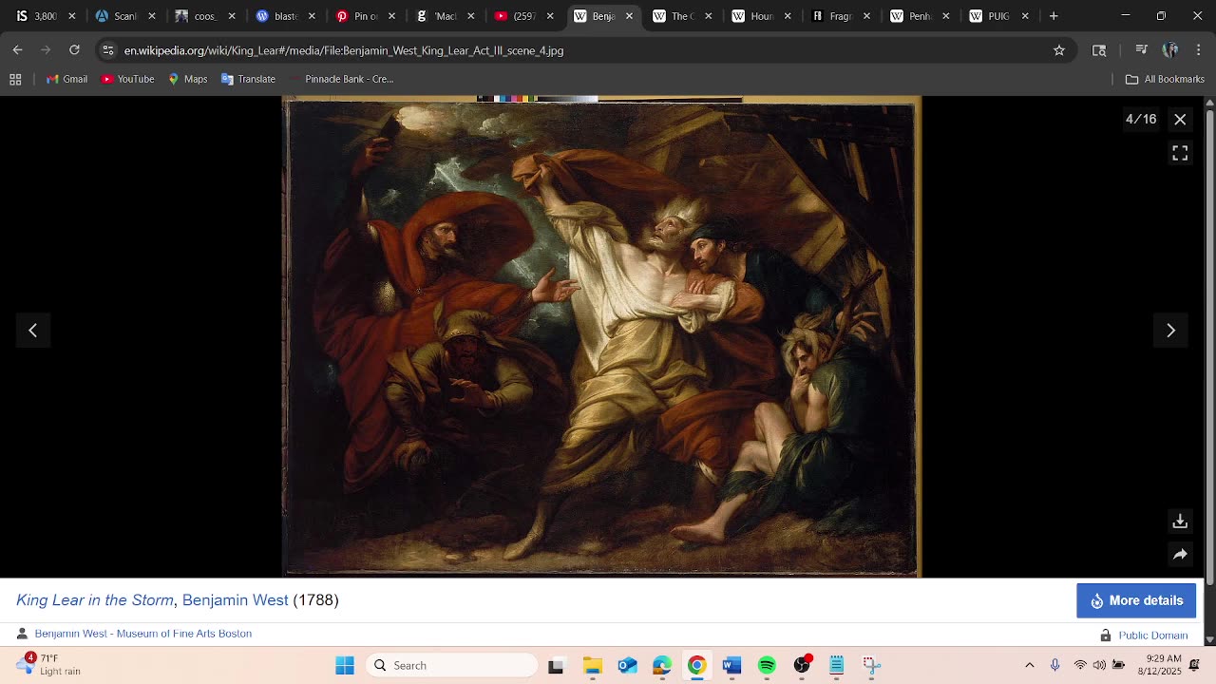Image resolution: width=1216 pixels, height=684 pixels.
Task: Open the Gmail bookmark
Action: click(66, 79)
